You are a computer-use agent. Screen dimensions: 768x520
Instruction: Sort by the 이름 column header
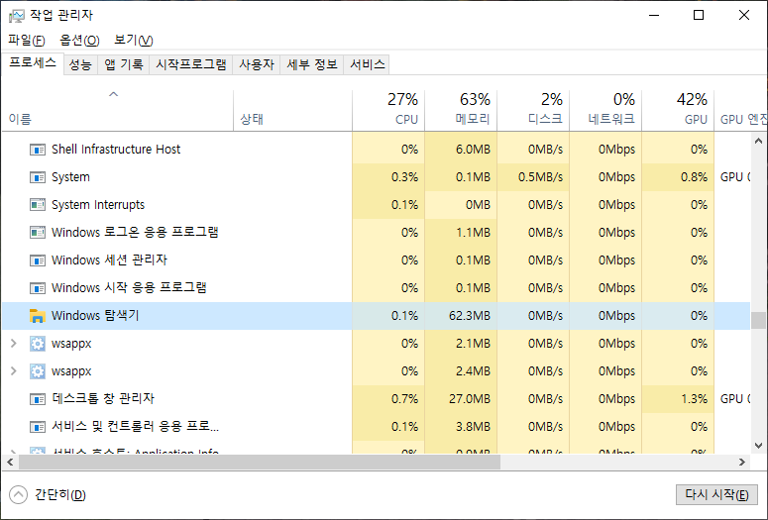coord(118,111)
